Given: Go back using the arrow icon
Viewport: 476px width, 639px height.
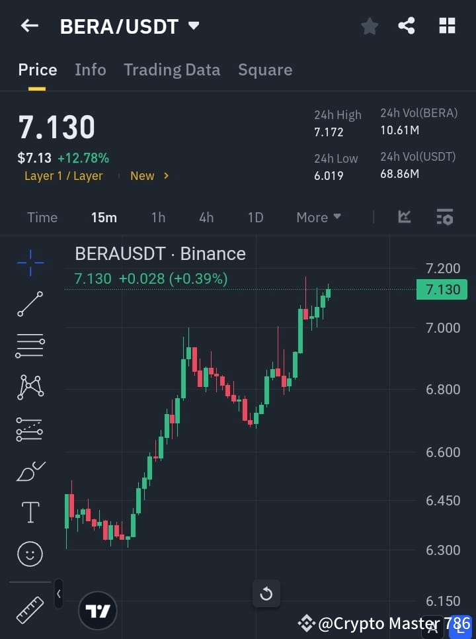Looking at the screenshot, I should 29,26.
